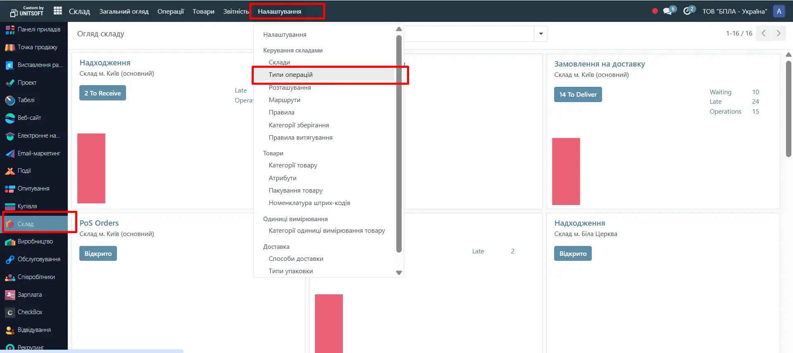Viewport: 793px width, 353px height.
Task: Click the red recording indicator dot
Action: coord(655,11)
